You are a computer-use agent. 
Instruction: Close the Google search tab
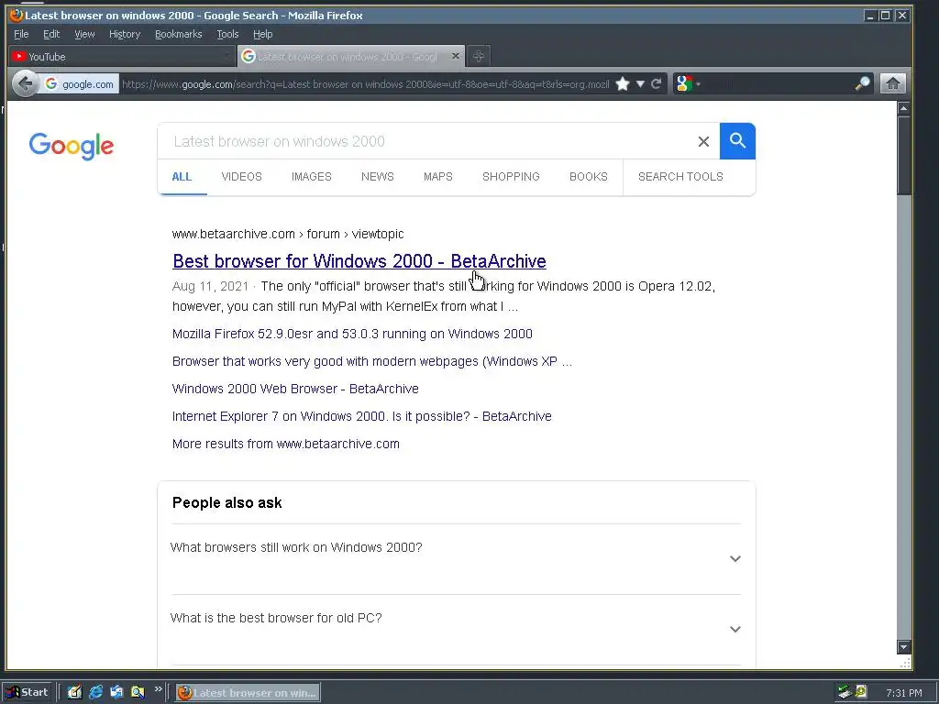[x=455, y=56]
